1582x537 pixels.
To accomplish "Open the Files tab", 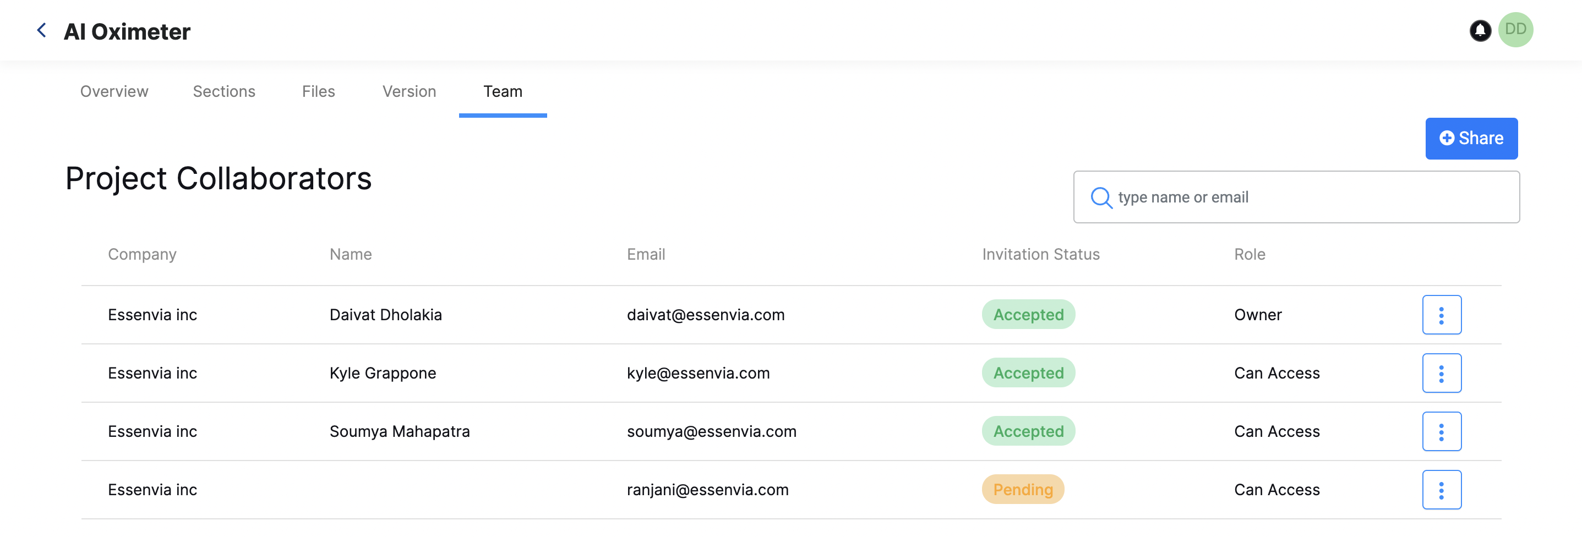I will (x=318, y=91).
